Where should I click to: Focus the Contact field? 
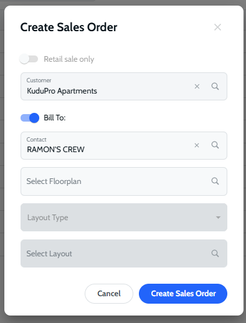pos(124,145)
